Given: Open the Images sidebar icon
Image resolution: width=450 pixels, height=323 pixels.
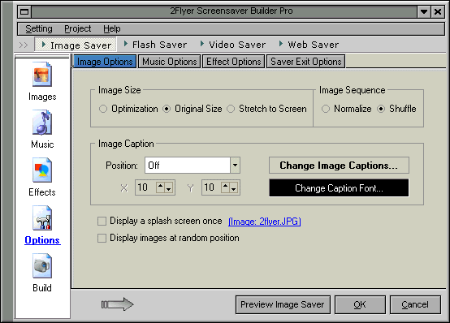Looking at the screenshot, I should [42, 75].
